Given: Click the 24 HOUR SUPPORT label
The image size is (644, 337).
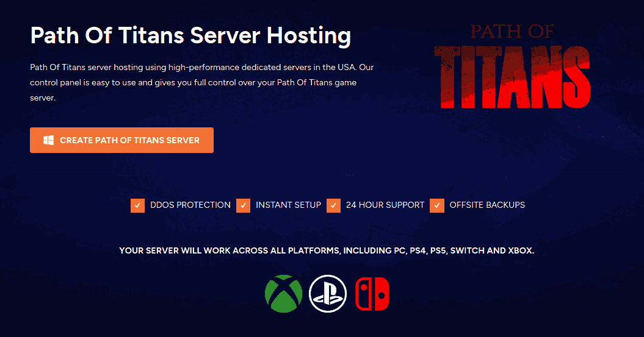Looking at the screenshot, I should click(x=385, y=205).
